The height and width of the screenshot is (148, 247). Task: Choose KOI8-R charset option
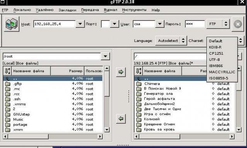click(222, 47)
